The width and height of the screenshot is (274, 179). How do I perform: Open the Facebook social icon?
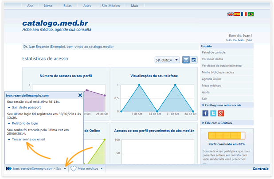(205, 113)
